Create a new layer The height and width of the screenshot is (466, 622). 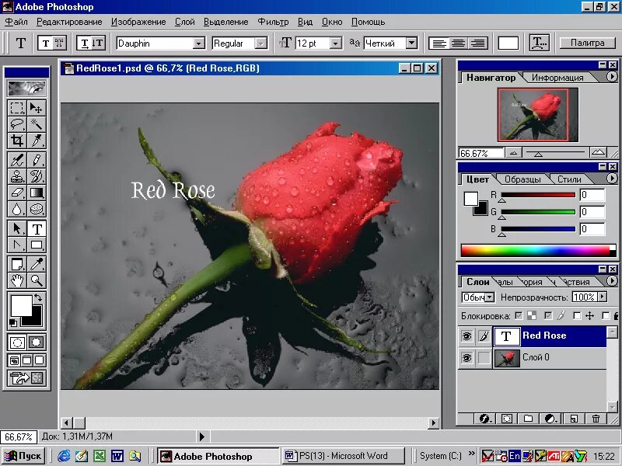click(574, 419)
